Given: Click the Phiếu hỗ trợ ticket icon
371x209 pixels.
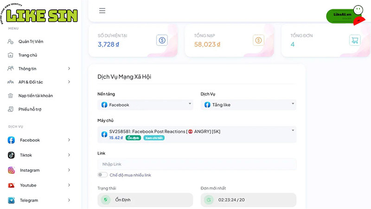Looking at the screenshot, I should 10,109.
